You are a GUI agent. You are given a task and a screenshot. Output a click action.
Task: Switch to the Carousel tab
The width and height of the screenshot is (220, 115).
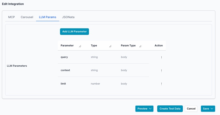pyautogui.click(x=27, y=17)
